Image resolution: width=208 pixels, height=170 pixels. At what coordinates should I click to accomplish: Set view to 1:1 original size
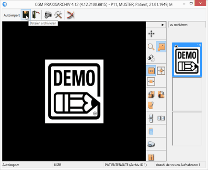click(x=151, y=71)
